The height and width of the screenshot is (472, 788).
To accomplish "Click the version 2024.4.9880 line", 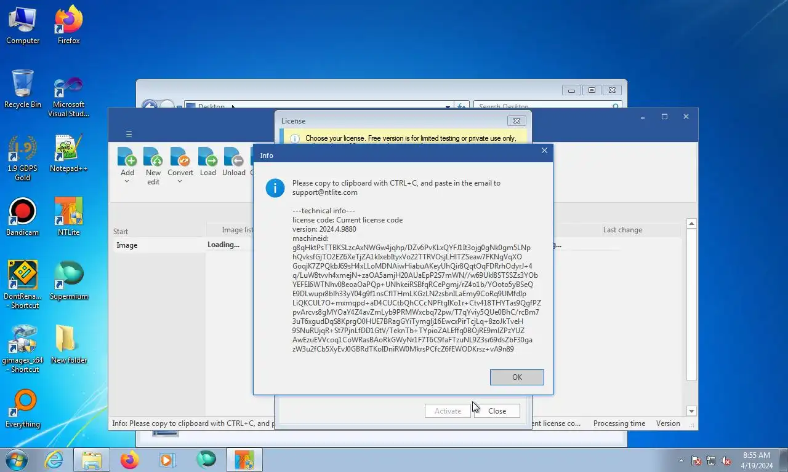I will 324,229.
